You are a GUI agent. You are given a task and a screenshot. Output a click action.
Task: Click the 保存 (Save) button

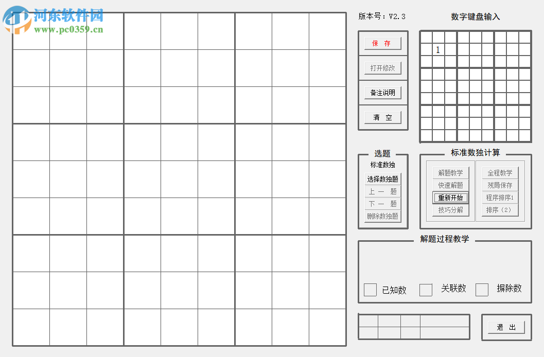click(382, 44)
